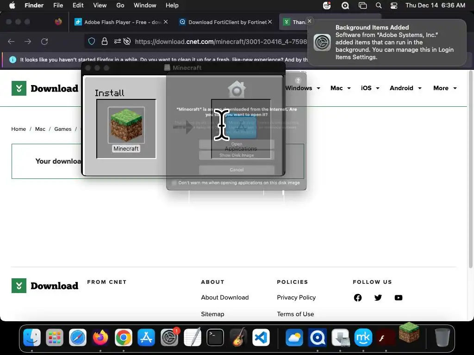
Task: Click the Firefox URL address field
Action: click(x=221, y=41)
